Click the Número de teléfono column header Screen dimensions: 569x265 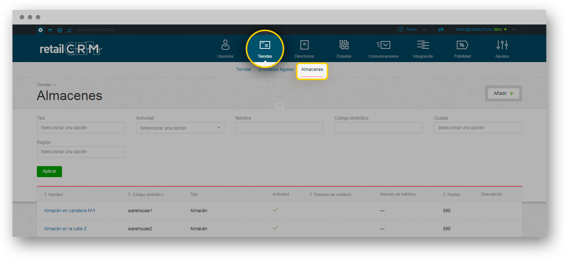(398, 194)
